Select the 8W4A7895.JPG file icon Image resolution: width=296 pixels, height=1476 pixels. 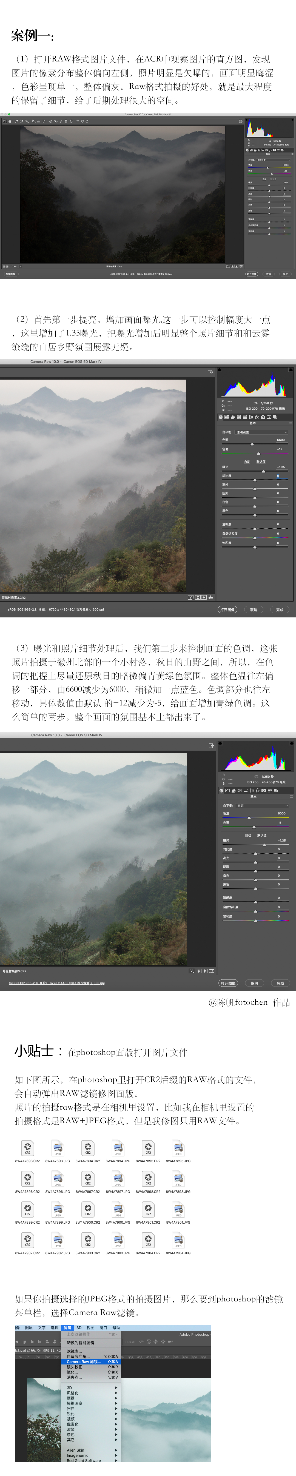pos(179,1148)
